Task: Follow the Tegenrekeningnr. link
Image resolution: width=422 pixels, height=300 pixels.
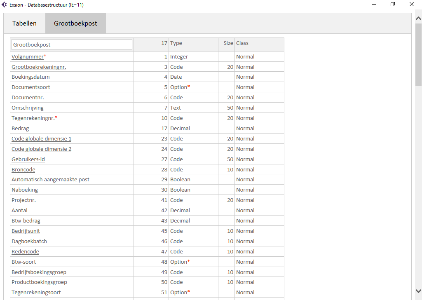Action: coord(33,118)
